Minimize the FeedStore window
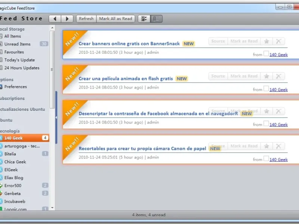The height and width of the screenshot is (224, 299). click(x=280, y=7)
